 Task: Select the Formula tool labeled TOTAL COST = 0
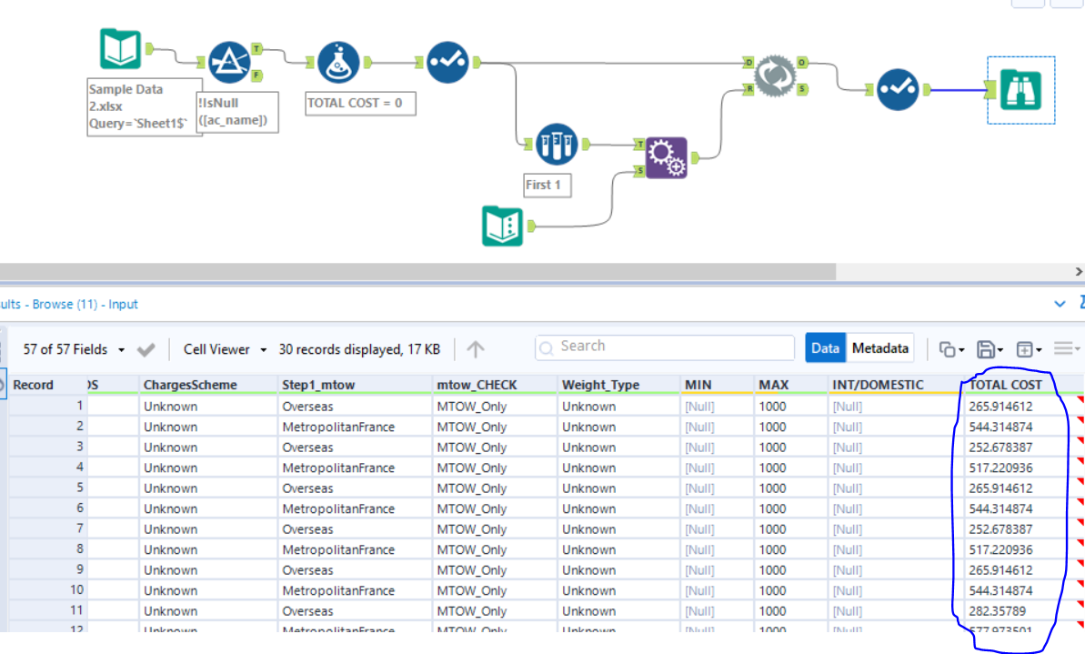(x=338, y=63)
